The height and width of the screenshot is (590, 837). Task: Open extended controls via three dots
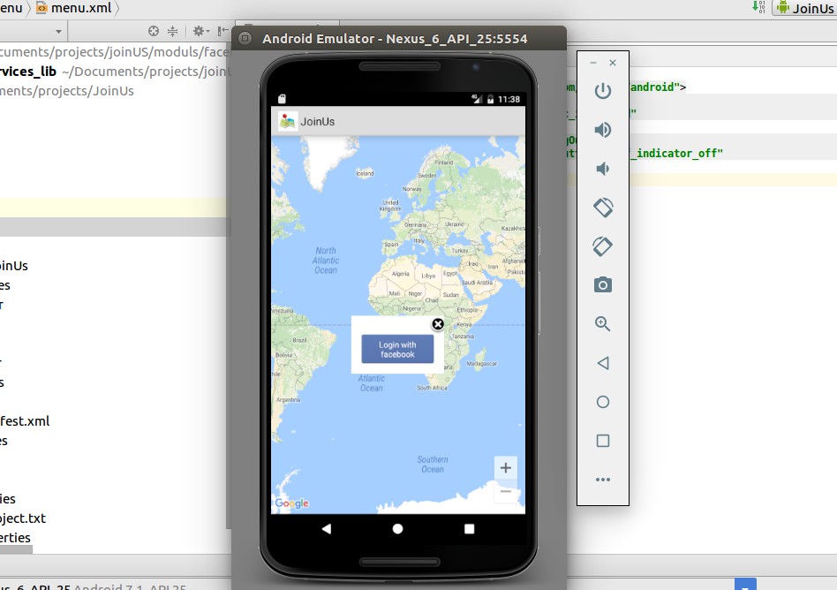[x=603, y=480]
